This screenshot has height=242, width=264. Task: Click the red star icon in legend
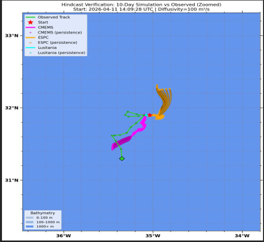(31, 22)
